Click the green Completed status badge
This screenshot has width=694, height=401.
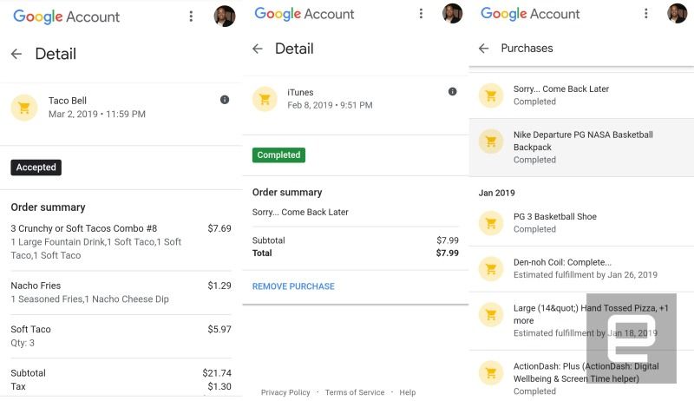tap(278, 155)
